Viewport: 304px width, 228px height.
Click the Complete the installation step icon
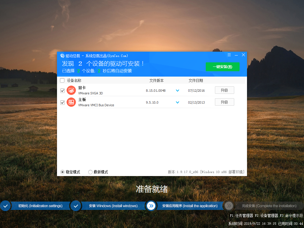(x=229, y=206)
